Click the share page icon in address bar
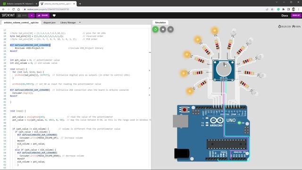Image resolution: width=302 pixels, height=170 pixels. point(267,9)
